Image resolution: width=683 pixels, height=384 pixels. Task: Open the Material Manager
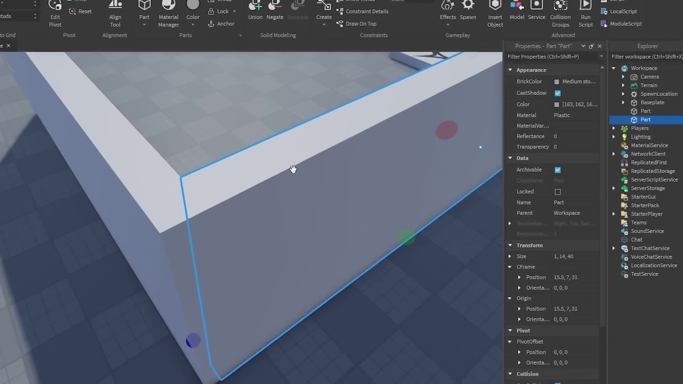169,14
